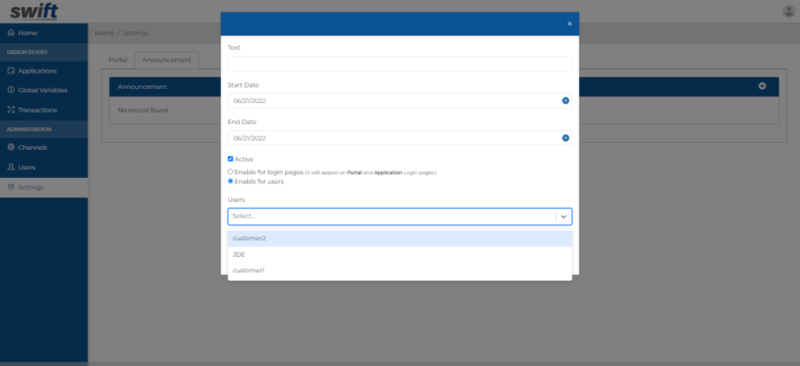Image resolution: width=800 pixels, height=366 pixels.
Task: Open Channels under Administration
Action: (x=32, y=147)
